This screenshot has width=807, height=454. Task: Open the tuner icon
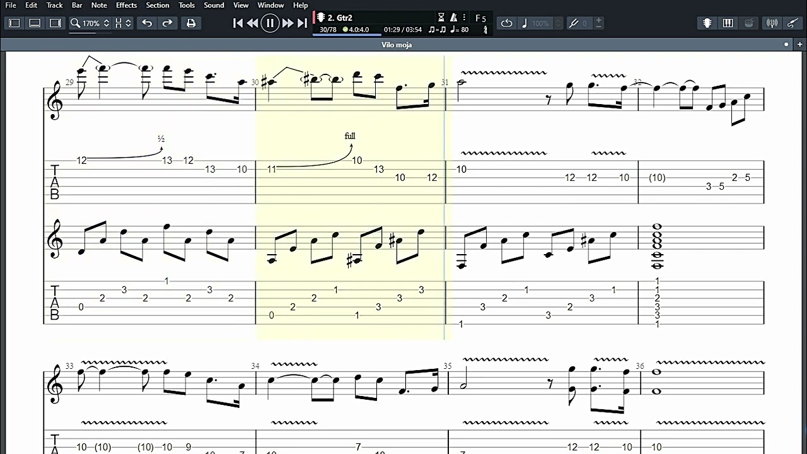772,23
